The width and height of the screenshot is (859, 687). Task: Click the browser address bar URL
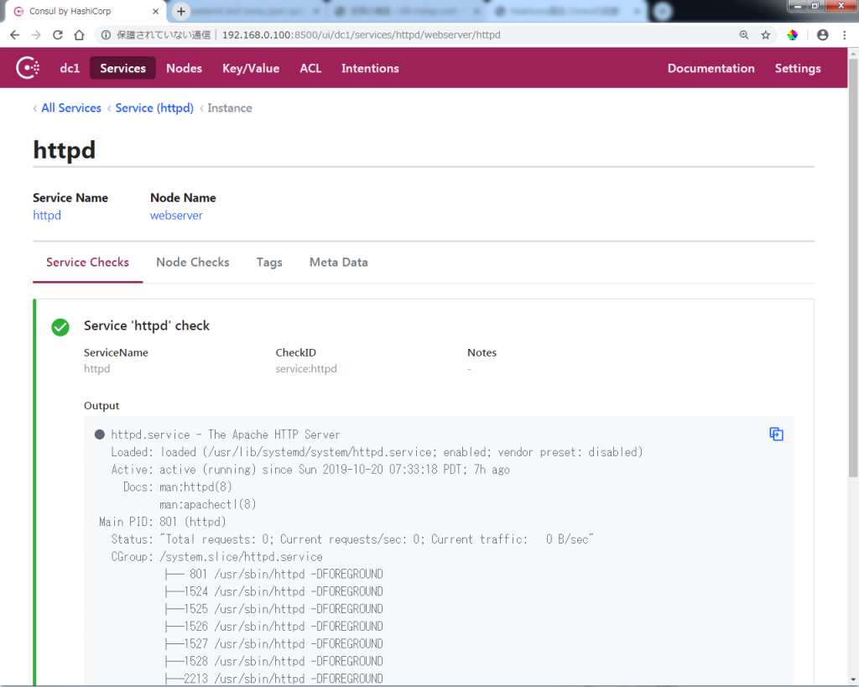pyautogui.click(x=361, y=35)
